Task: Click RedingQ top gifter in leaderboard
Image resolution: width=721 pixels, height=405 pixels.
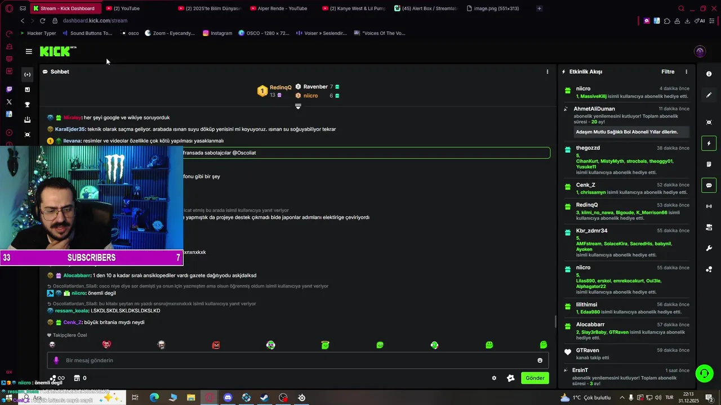Action: [281, 87]
